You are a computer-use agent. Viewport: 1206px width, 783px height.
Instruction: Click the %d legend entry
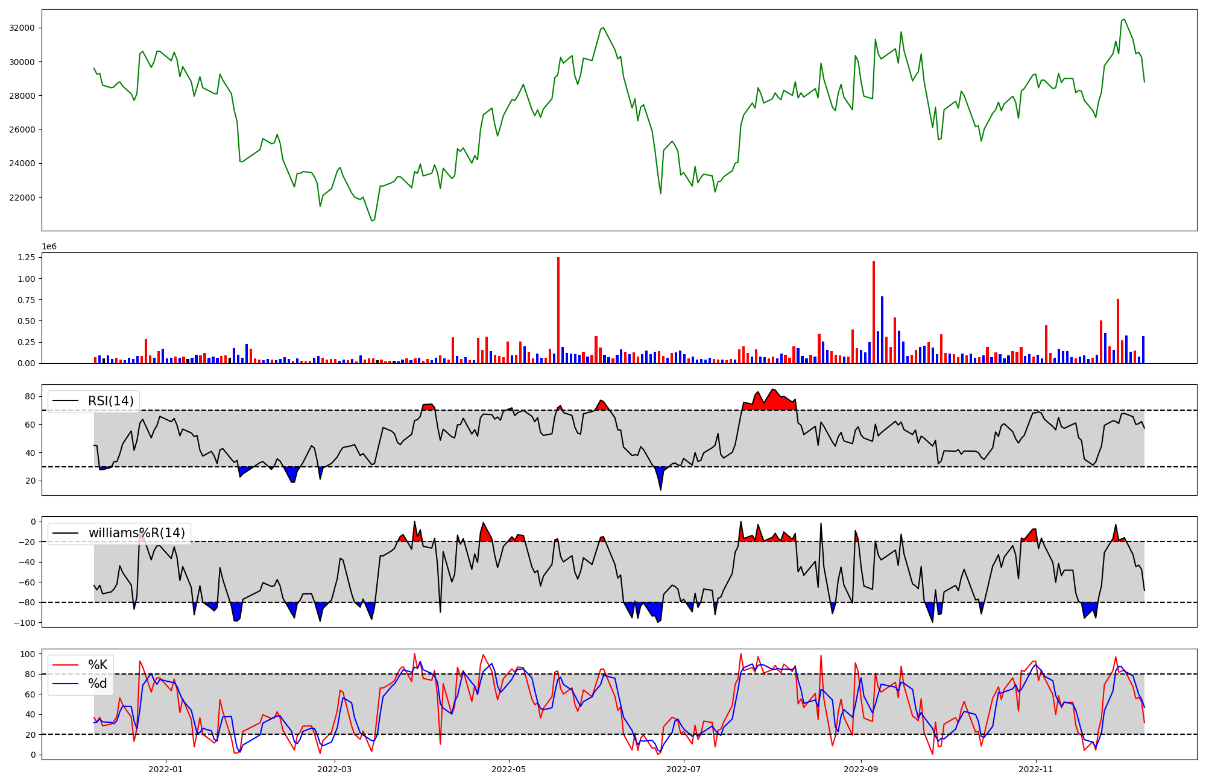[98, 684]
